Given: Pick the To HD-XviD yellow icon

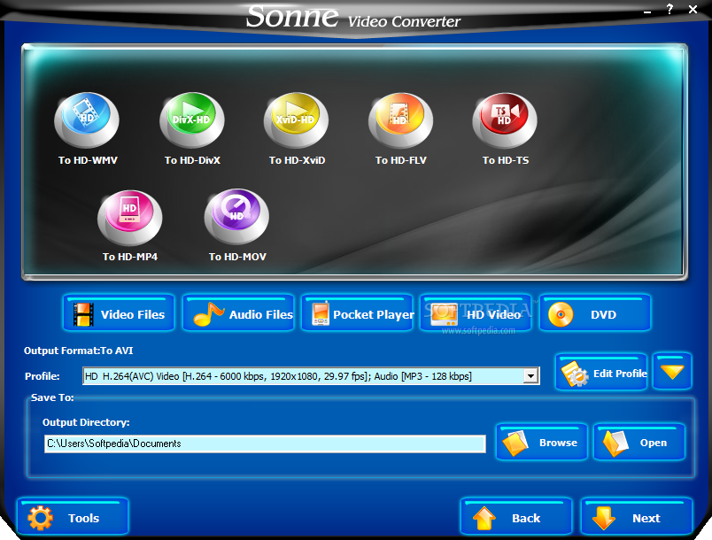Looking at the screenshot, I should point(296,120).
